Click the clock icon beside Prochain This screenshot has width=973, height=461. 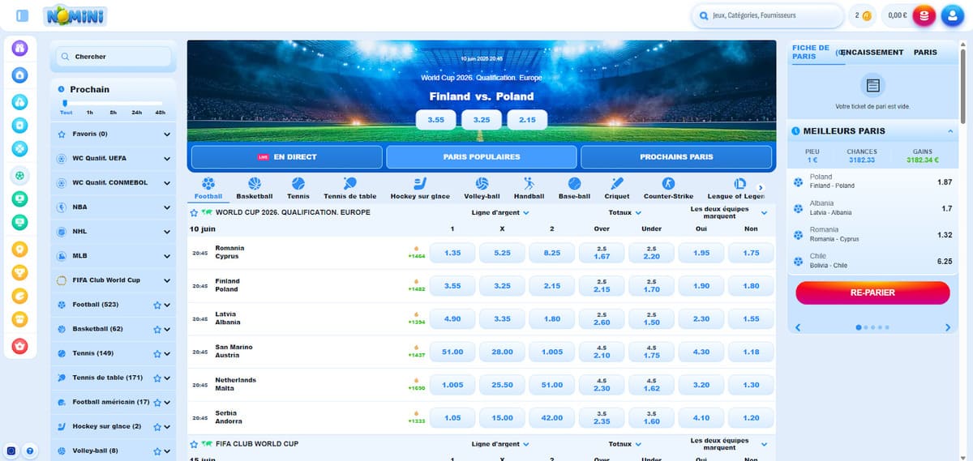click(62, 89)
